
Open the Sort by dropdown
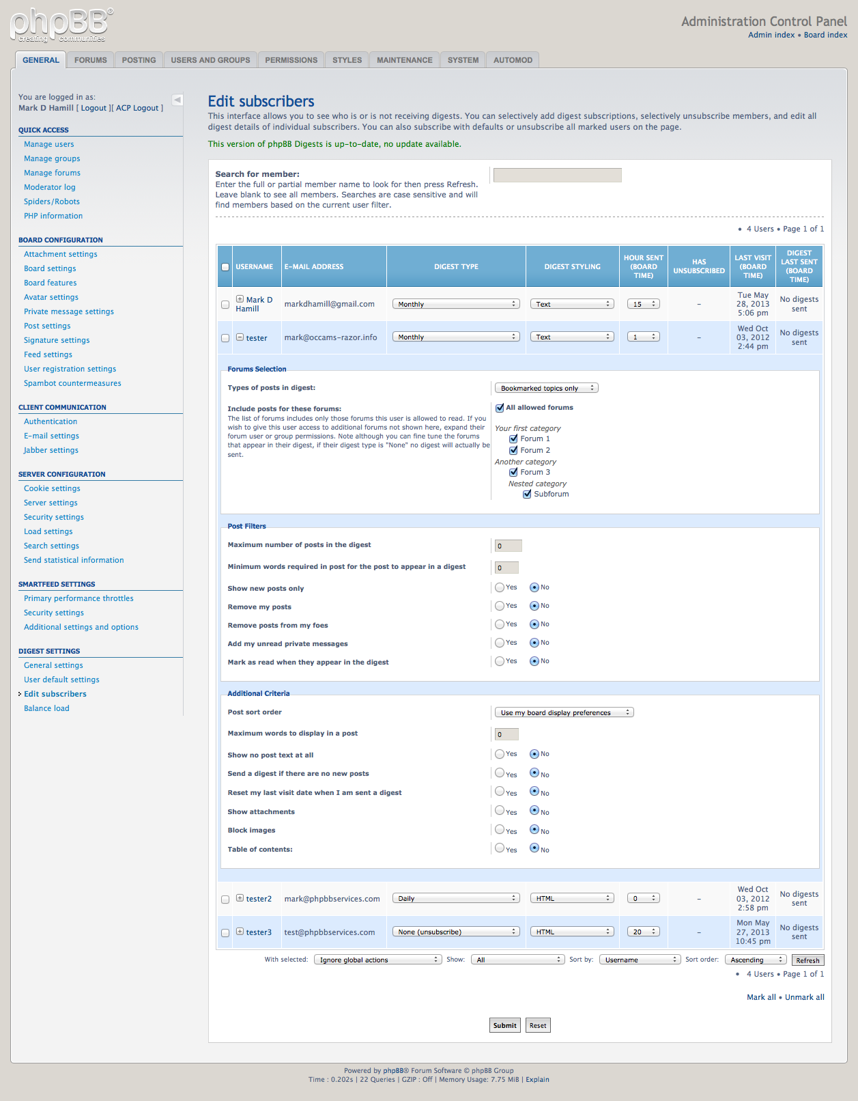(x=640, y=960)
